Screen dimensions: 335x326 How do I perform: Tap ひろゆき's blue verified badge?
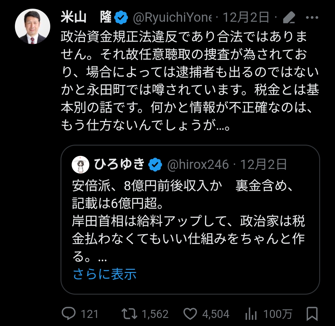click(x=155, y=165)
